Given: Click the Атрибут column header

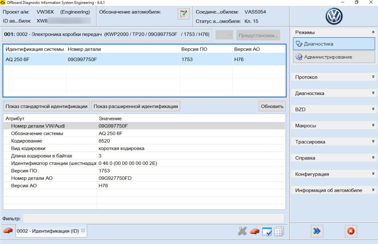Looking at the screenshot, I should point(50,118).
